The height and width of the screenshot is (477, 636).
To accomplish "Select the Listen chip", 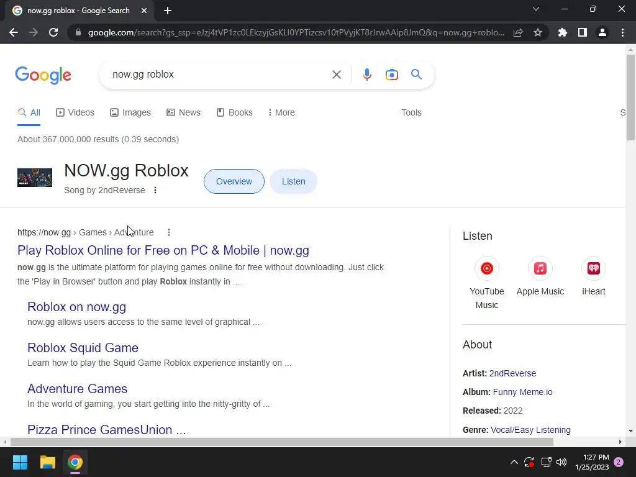I will point(293,181).
